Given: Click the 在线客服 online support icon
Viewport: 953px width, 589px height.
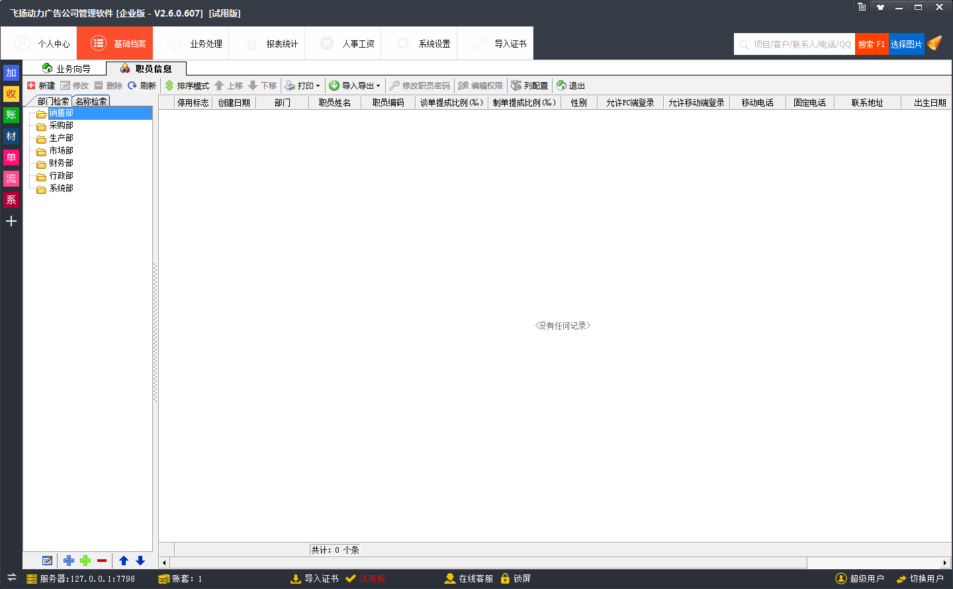Looking at the screenshot, I should 450,578.
